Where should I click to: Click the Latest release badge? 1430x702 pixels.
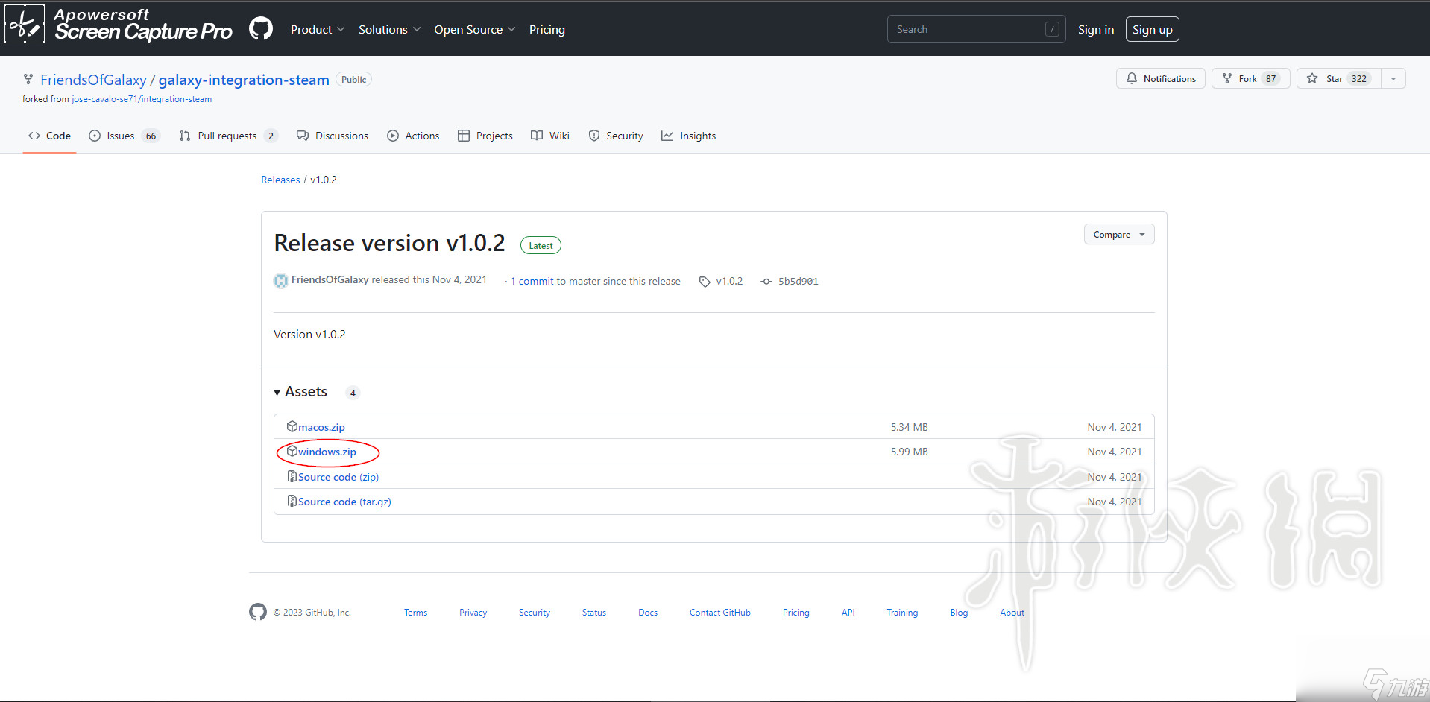(x=541, y=245)
